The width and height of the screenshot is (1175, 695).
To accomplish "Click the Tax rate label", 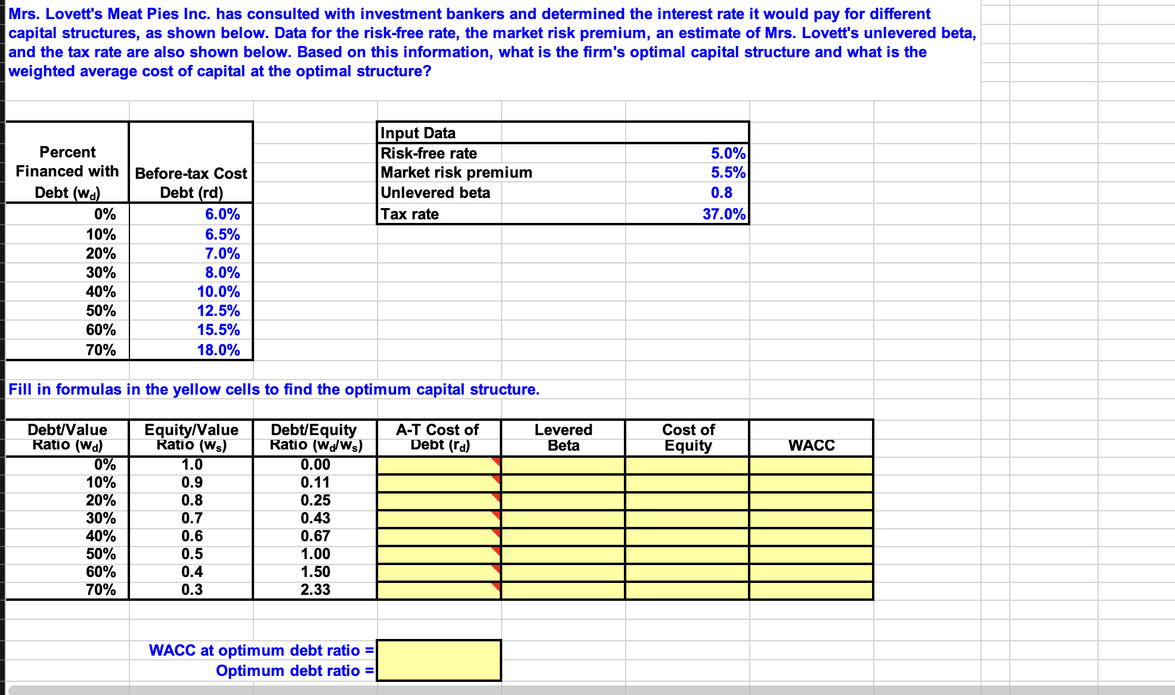I will click(x=410, y=214).
